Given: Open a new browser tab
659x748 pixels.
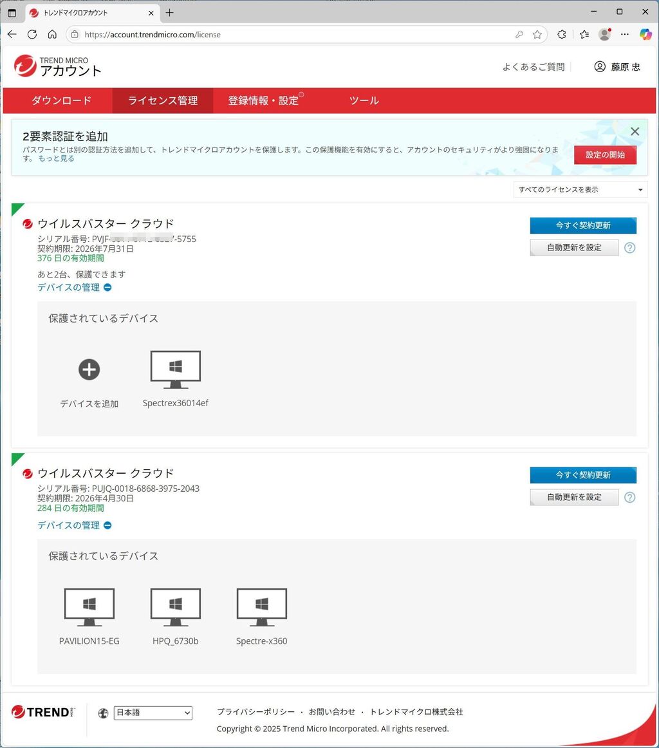Looking at the screenshot, I should [x=169, y=13].
